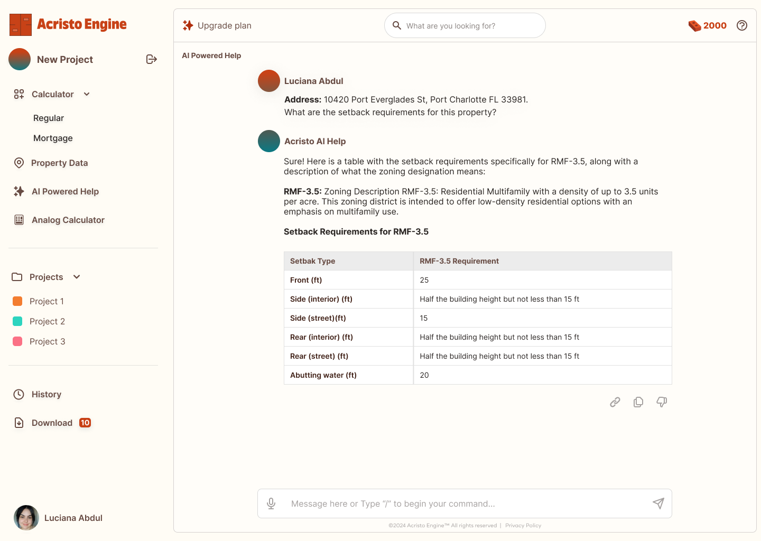761x541 pixels.
Task: Open Project 1
Action: [47, 301]
